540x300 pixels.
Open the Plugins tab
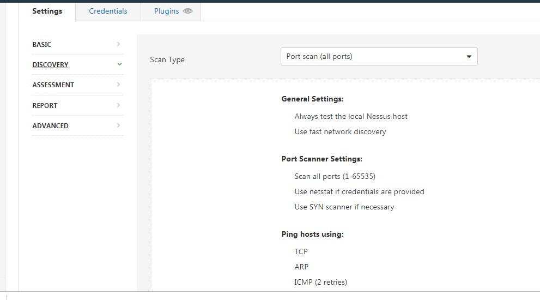(166, 11)
